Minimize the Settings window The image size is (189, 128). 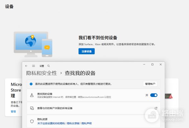coord(144,65)
